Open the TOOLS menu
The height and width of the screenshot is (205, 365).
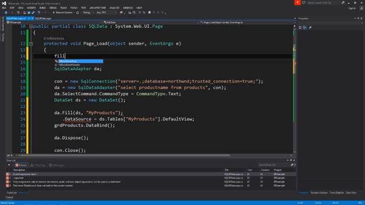pyautogui.click(x=74, y=8)
